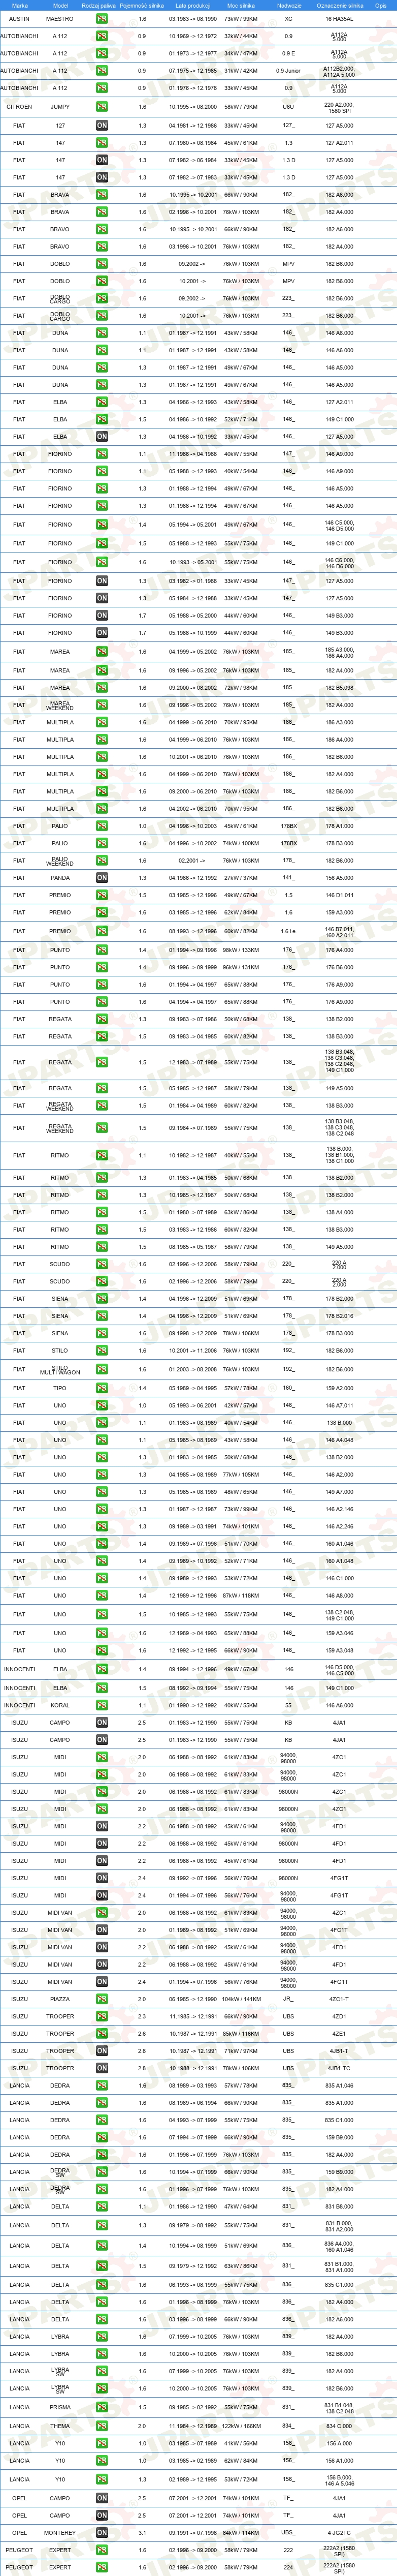
Task: Click petrol icon in AUTOBIANCHI 0.9 E row
Action: pos(102,54)
